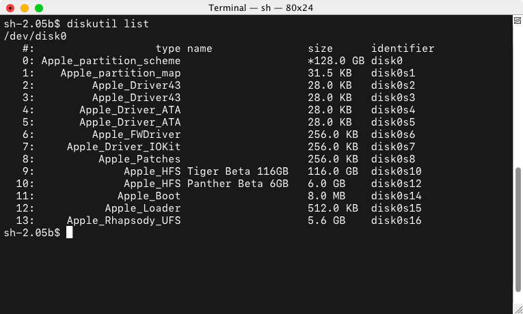Click the 'name' column header
The height and width of the screenshot is (314, 523).
coord(200,48)
